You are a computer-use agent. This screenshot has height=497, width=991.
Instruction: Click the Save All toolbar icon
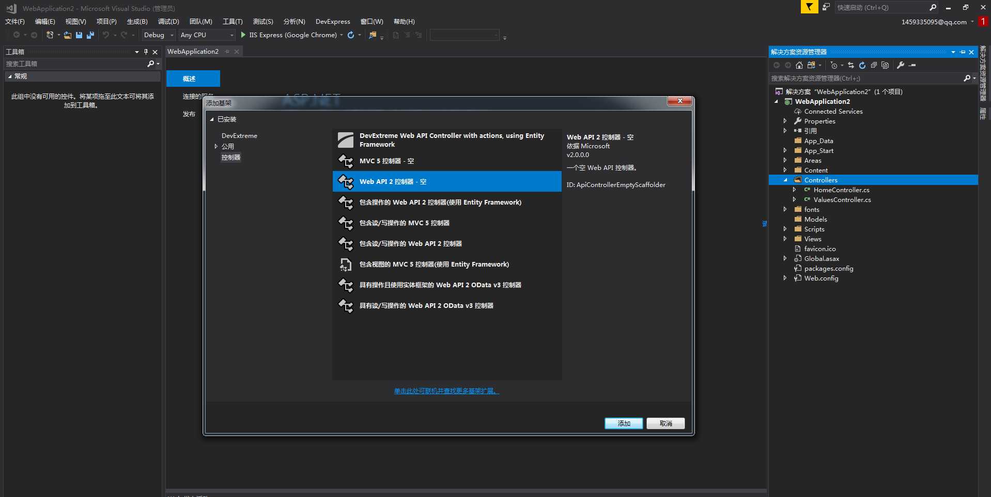90,35
